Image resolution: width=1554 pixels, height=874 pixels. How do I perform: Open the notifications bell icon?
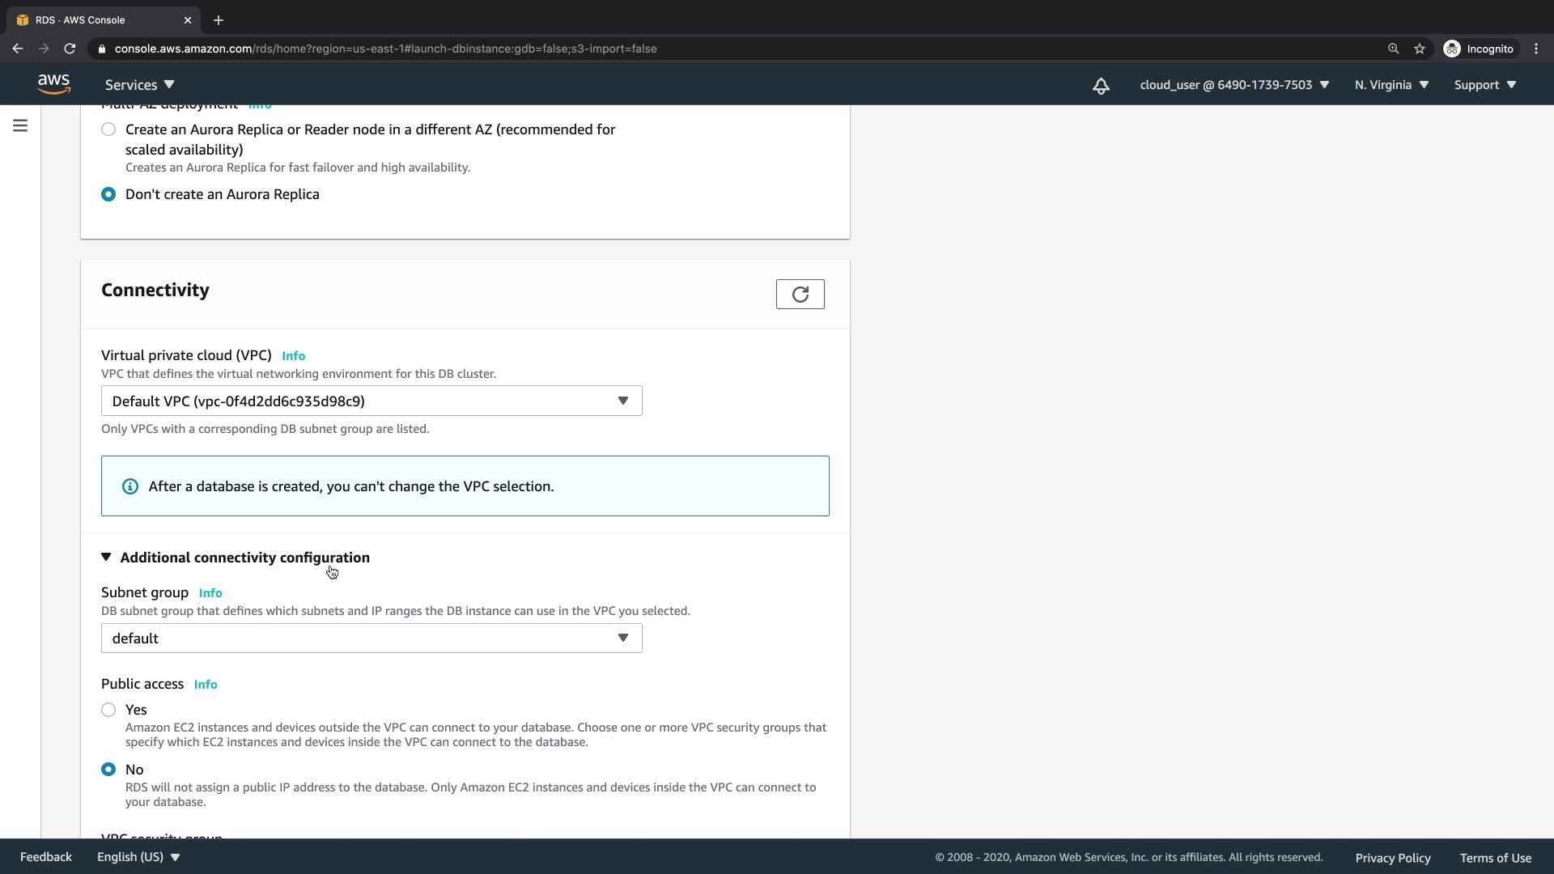[1101, 86]
